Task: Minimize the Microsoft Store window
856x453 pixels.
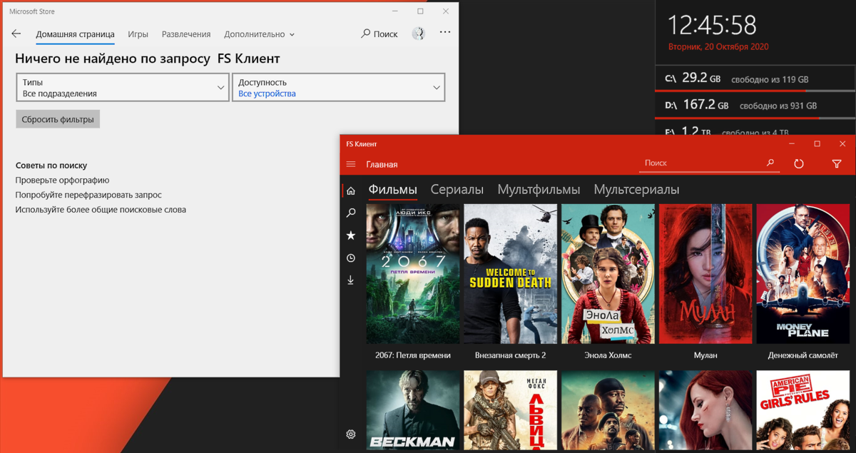Action: (x=395, y=11)
